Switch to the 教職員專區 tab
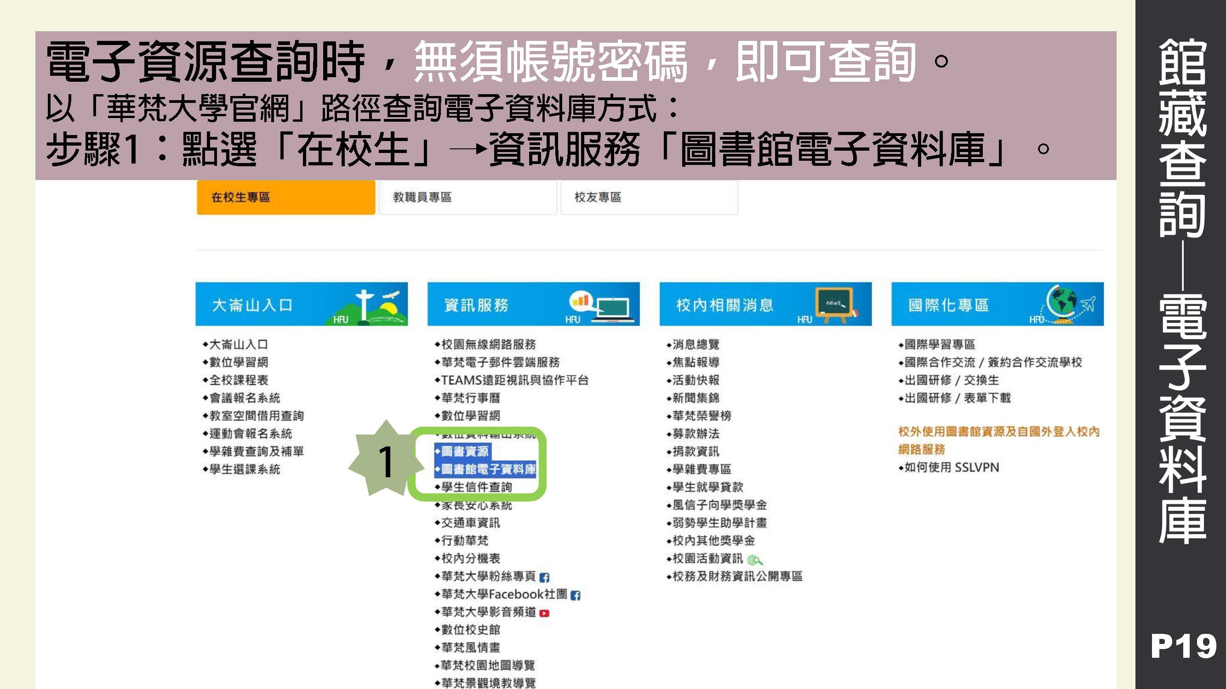 468,198
